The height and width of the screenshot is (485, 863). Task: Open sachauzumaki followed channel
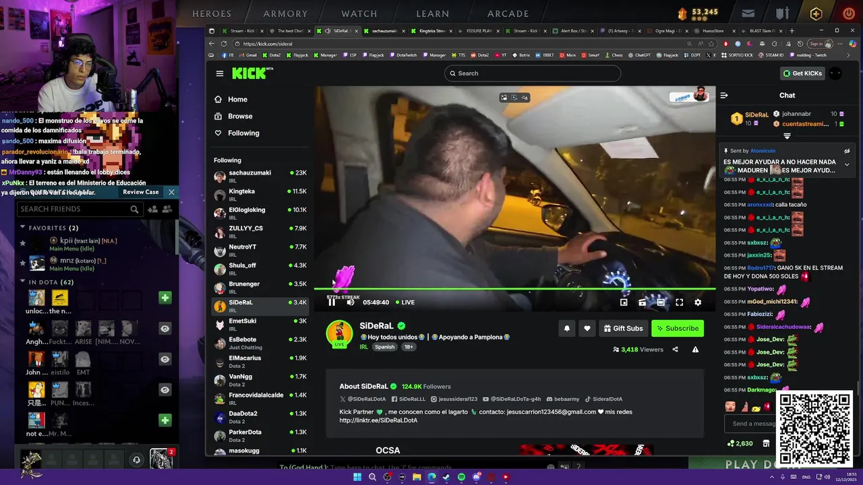(x=260, y=176)
